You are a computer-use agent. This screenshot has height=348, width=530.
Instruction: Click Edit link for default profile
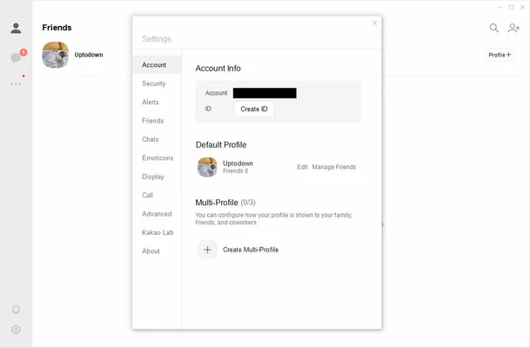tap(302, 167)
